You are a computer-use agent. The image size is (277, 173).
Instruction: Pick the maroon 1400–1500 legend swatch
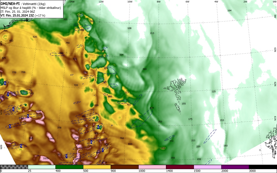(x=180, y=167)
